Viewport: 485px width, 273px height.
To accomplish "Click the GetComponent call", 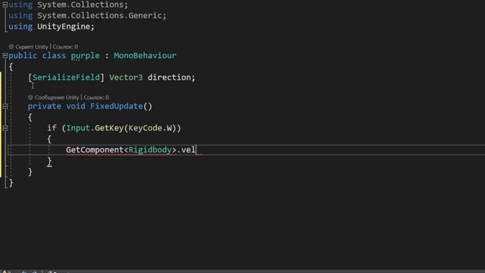I will 95,150.
